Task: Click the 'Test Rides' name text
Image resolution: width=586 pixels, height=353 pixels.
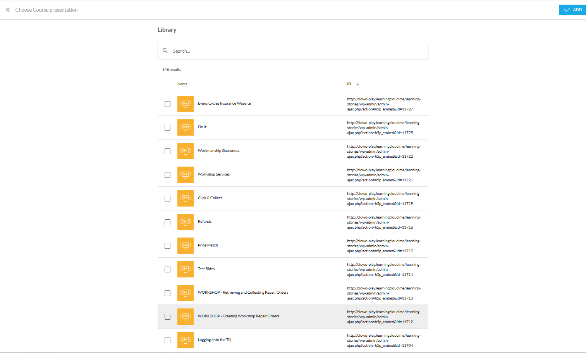Action: point(206,269)
